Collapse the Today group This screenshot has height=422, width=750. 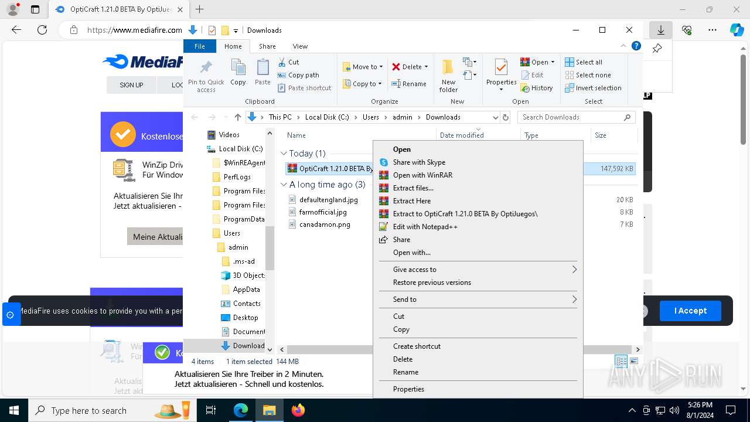coord(284,154)
